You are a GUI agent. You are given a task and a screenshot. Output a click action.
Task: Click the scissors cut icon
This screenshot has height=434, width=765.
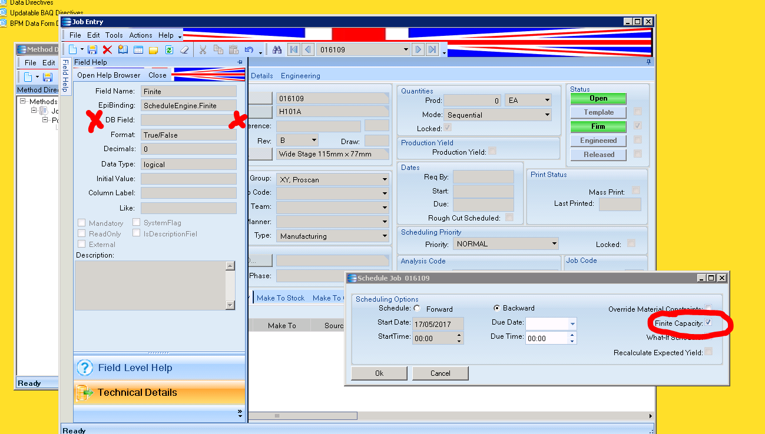[203, 50]
